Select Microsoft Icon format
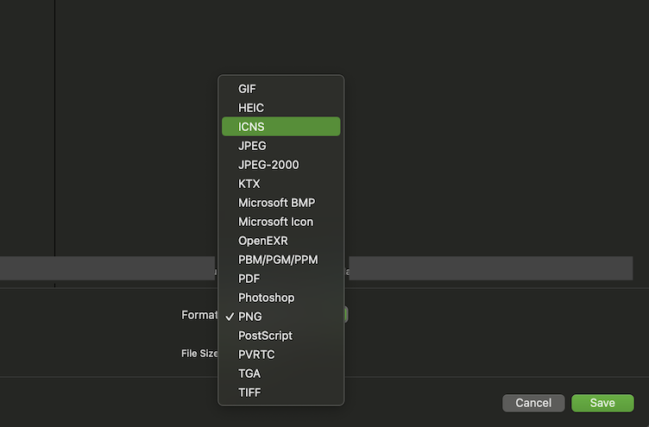The image size is (649, 427). (275, 222)
